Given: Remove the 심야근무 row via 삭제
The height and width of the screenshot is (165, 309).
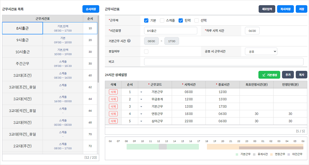Looking at the screenshot, I should [x=113, y=121].
